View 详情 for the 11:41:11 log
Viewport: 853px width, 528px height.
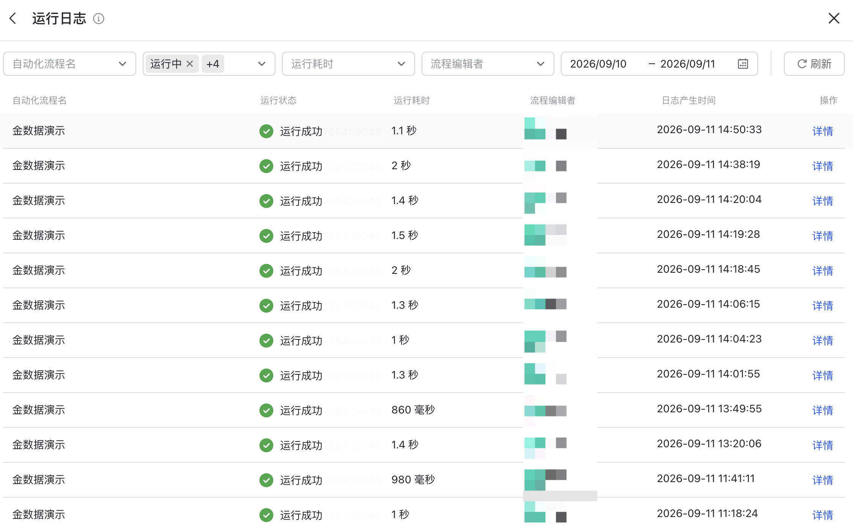tap(823, 480)
